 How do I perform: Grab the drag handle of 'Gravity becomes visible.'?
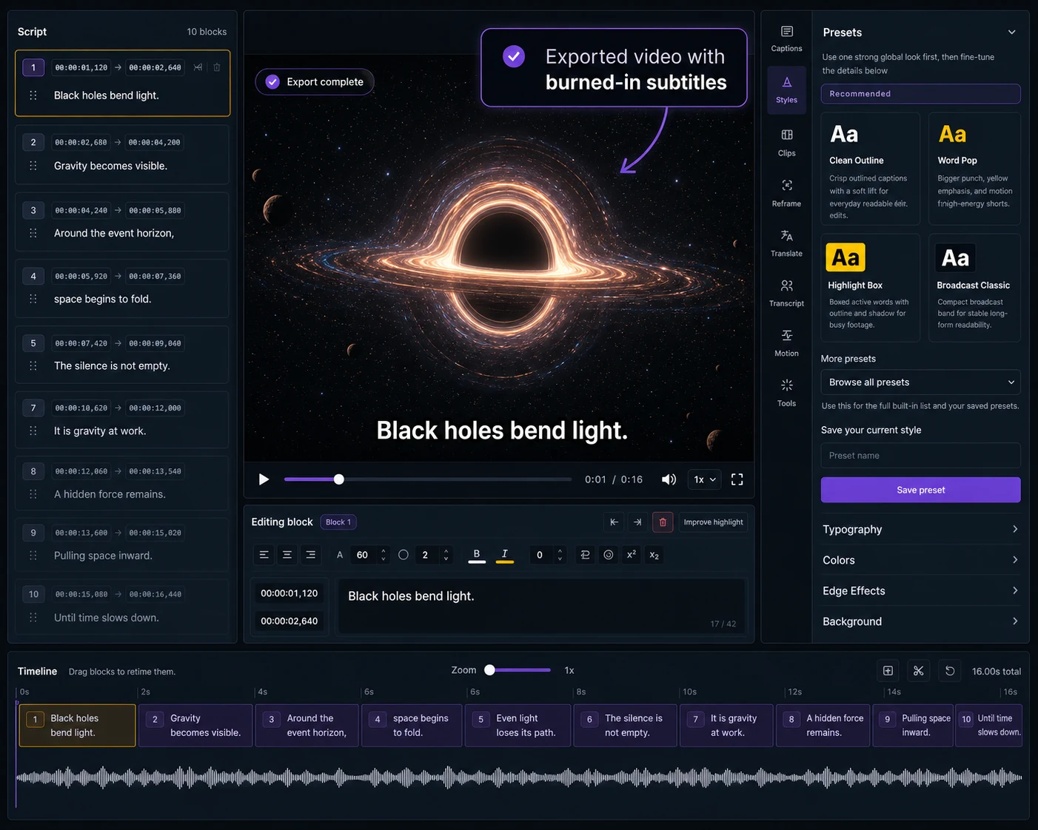[33, 166]
